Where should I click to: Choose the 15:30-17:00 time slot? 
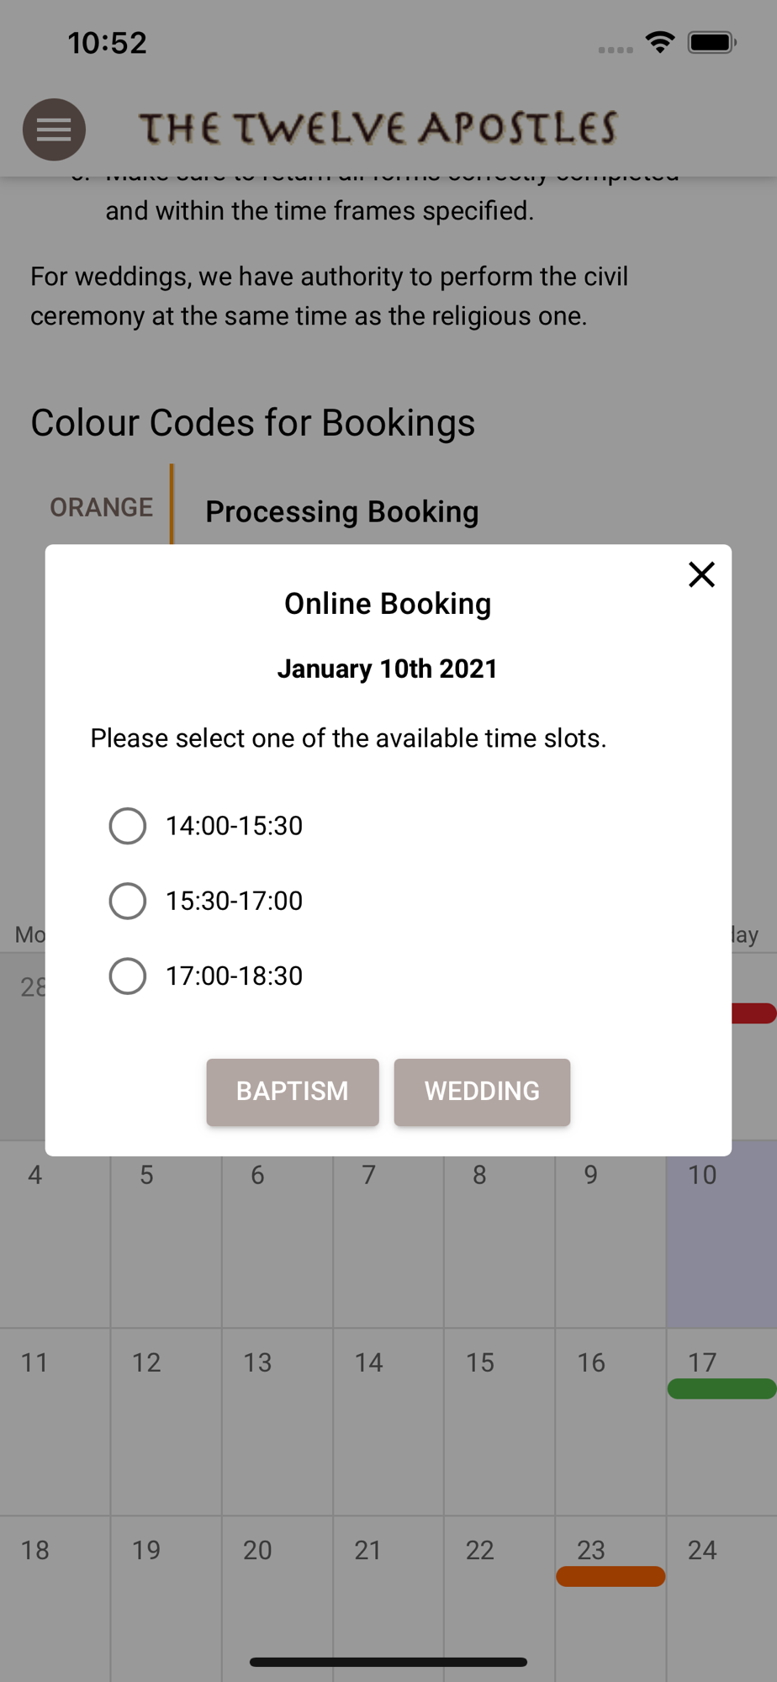click(128, 901)
